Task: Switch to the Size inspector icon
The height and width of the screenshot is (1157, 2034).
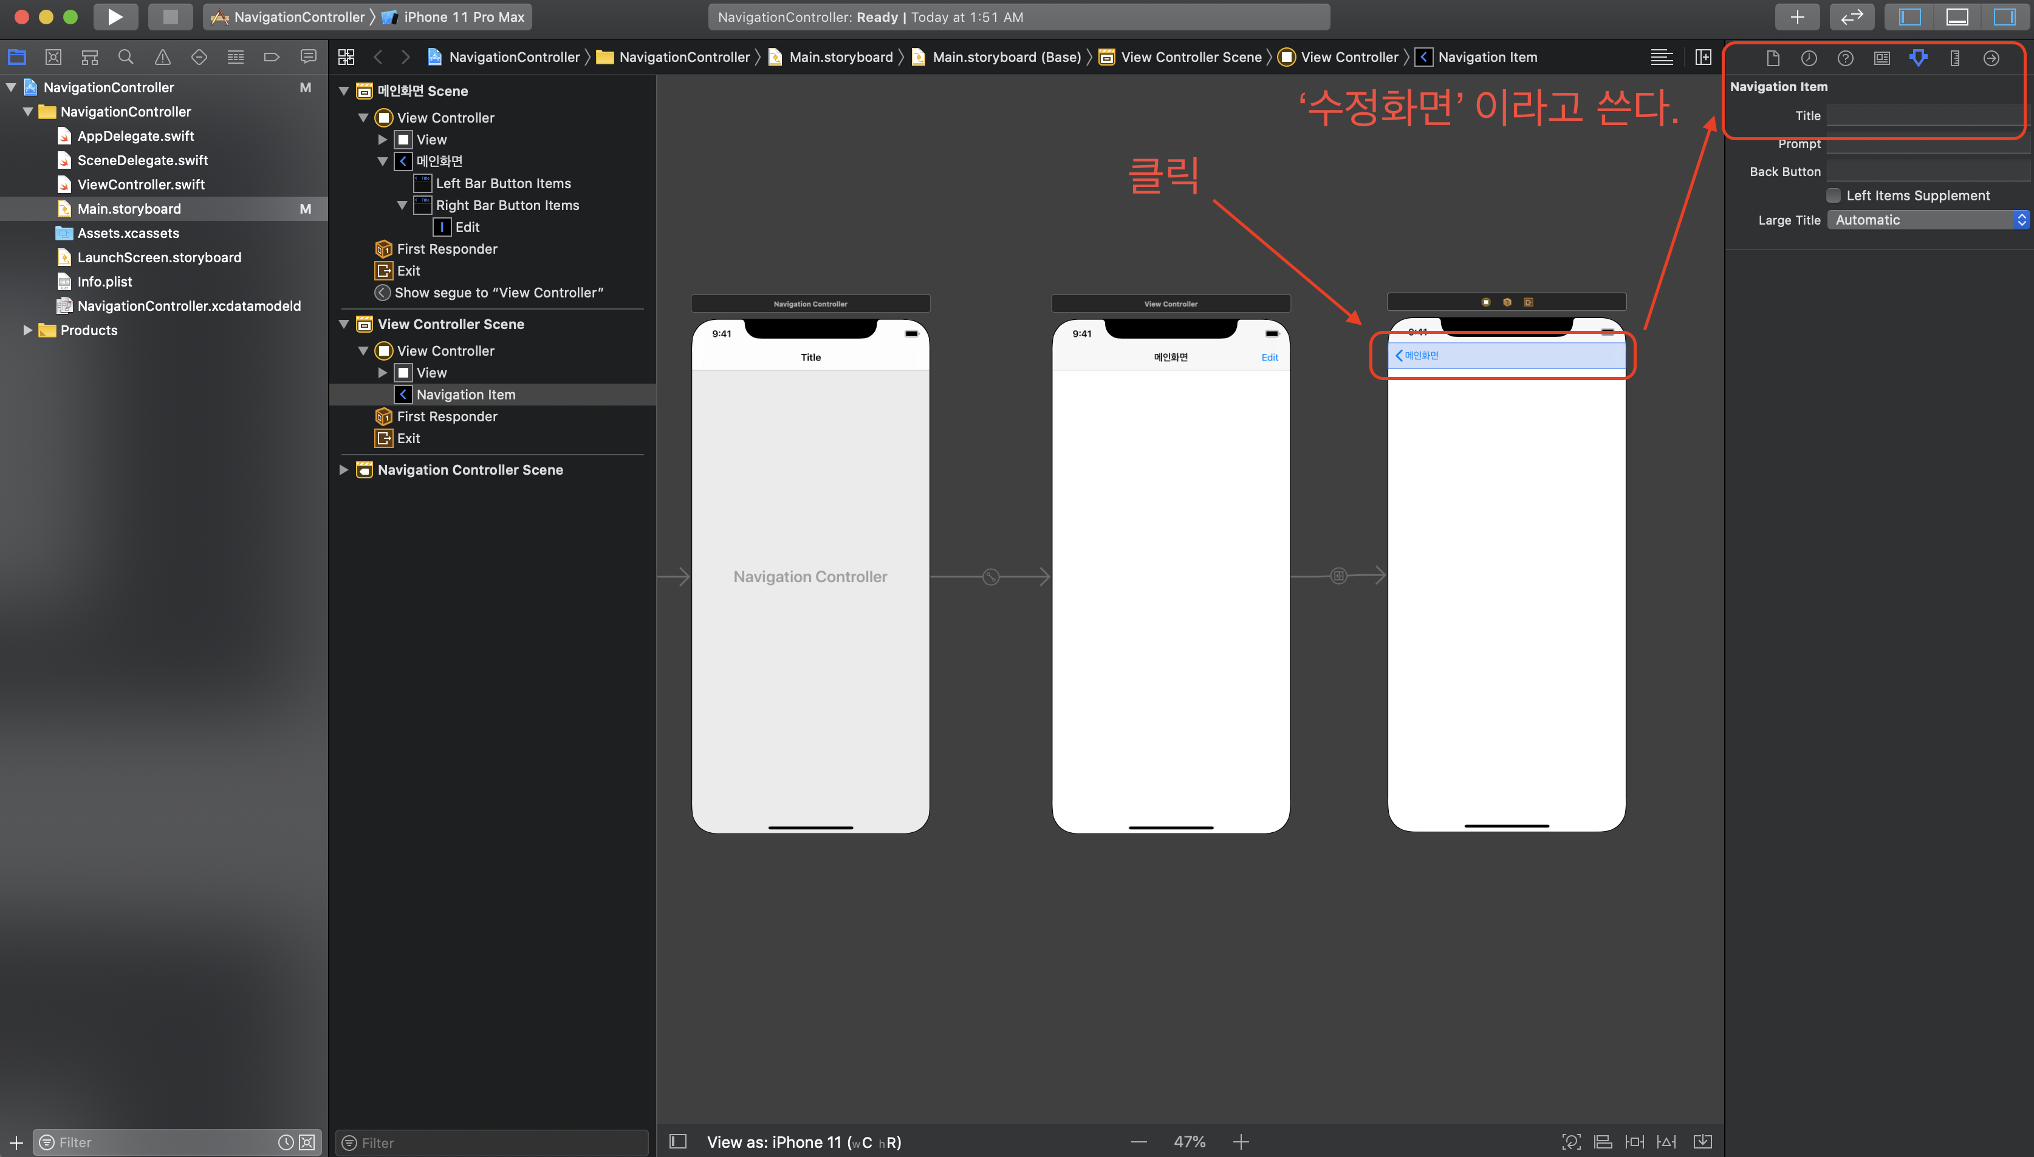Action: tap(1954, 58)
